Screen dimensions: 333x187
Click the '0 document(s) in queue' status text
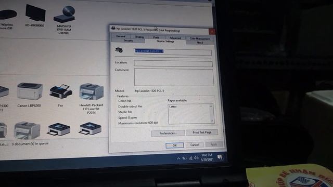30,144
